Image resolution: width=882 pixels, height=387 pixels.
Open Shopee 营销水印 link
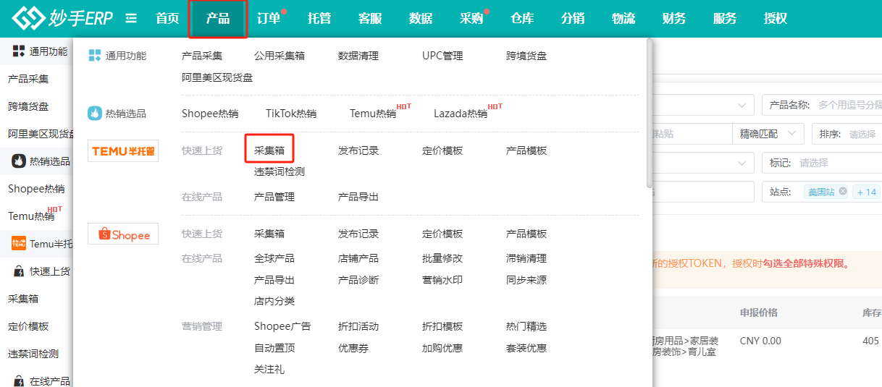[442, 280]
